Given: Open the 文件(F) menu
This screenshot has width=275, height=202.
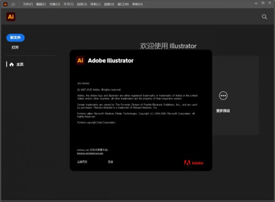Looking at the screenshot, I should tap(27, 4).
